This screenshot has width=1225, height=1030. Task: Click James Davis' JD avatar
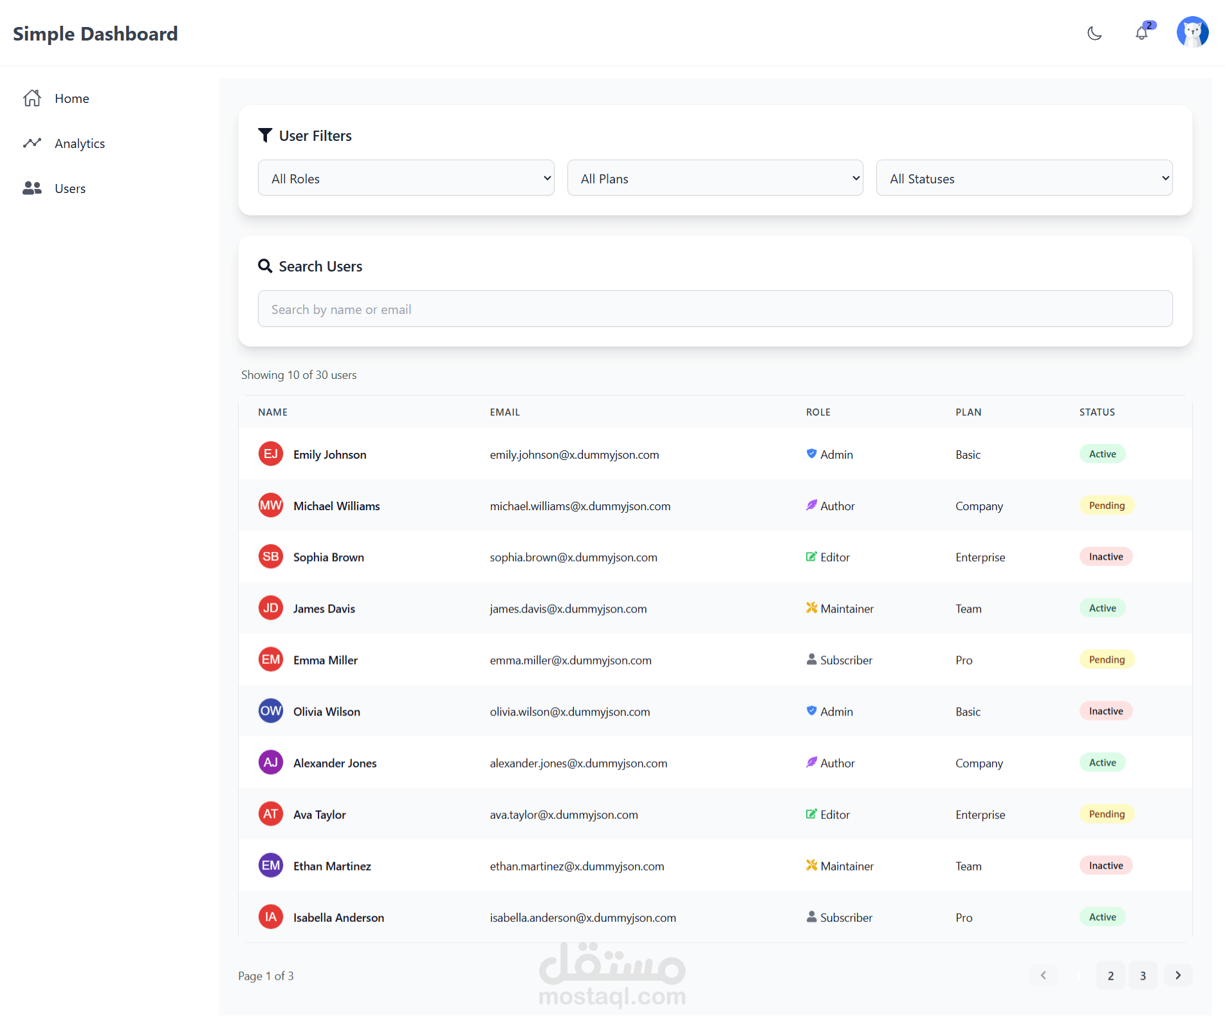pos(271,608)
